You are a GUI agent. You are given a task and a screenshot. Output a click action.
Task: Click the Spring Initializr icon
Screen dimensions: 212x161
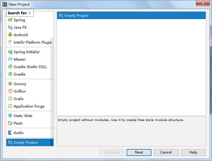(x=10, y=52)
